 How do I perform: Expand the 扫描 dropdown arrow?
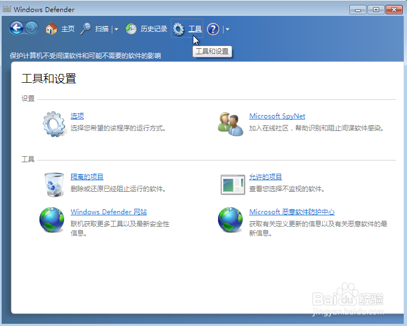tap(116, 30)
